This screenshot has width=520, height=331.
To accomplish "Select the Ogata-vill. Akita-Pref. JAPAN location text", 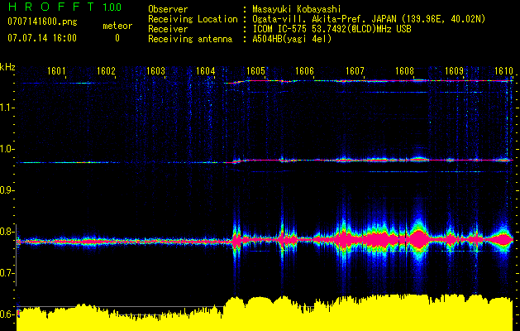I will click(369, 19).
